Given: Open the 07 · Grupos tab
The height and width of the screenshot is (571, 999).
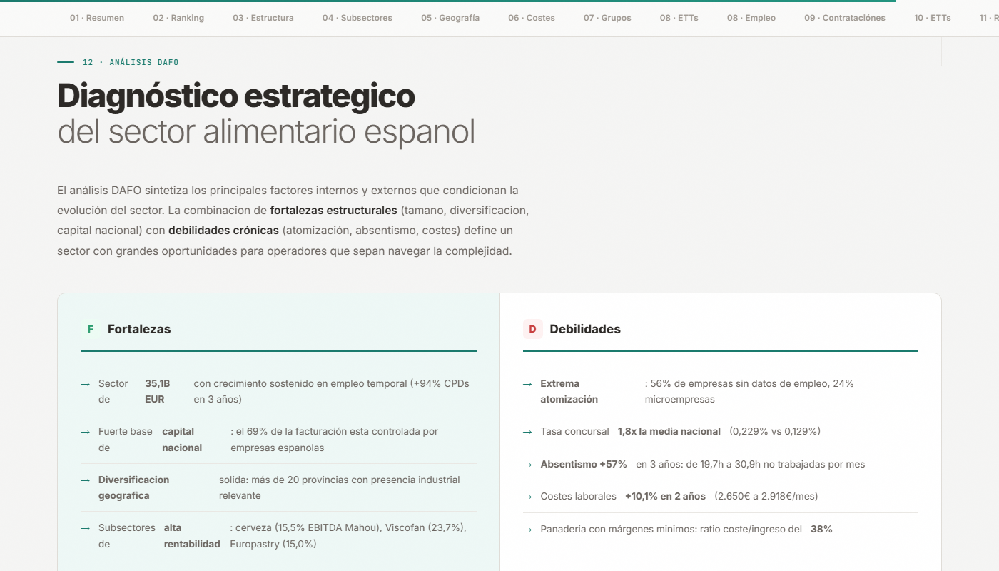Looking at the screenshot, I should 607,18.
